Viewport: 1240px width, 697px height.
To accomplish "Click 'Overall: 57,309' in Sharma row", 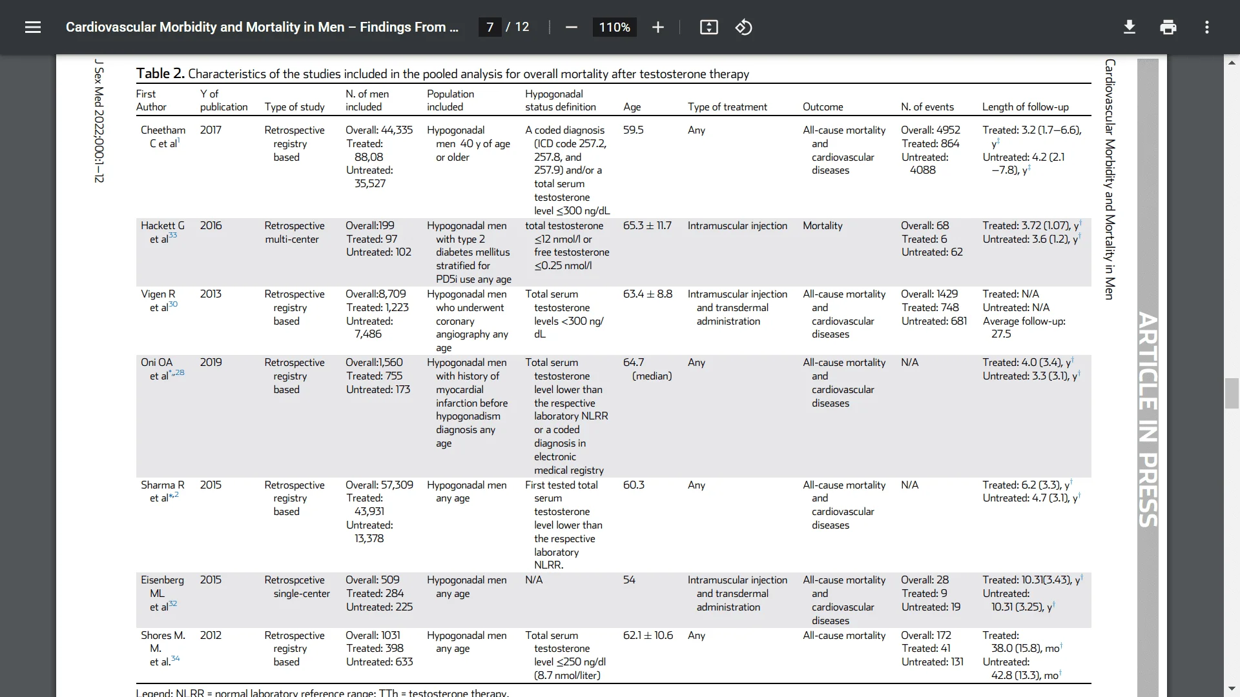I will click(x=379, y=485).
